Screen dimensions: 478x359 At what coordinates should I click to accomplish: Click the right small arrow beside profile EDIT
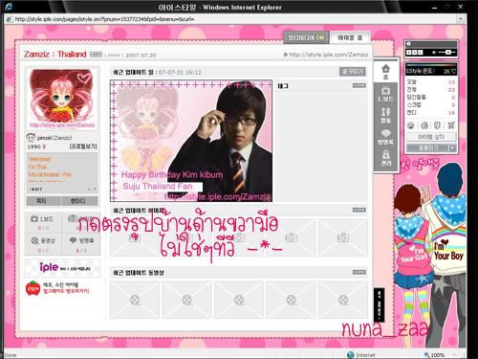coord(95,190)
